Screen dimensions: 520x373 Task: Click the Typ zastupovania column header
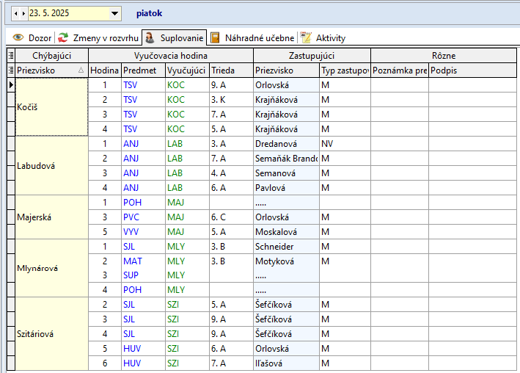coord(345,70)
